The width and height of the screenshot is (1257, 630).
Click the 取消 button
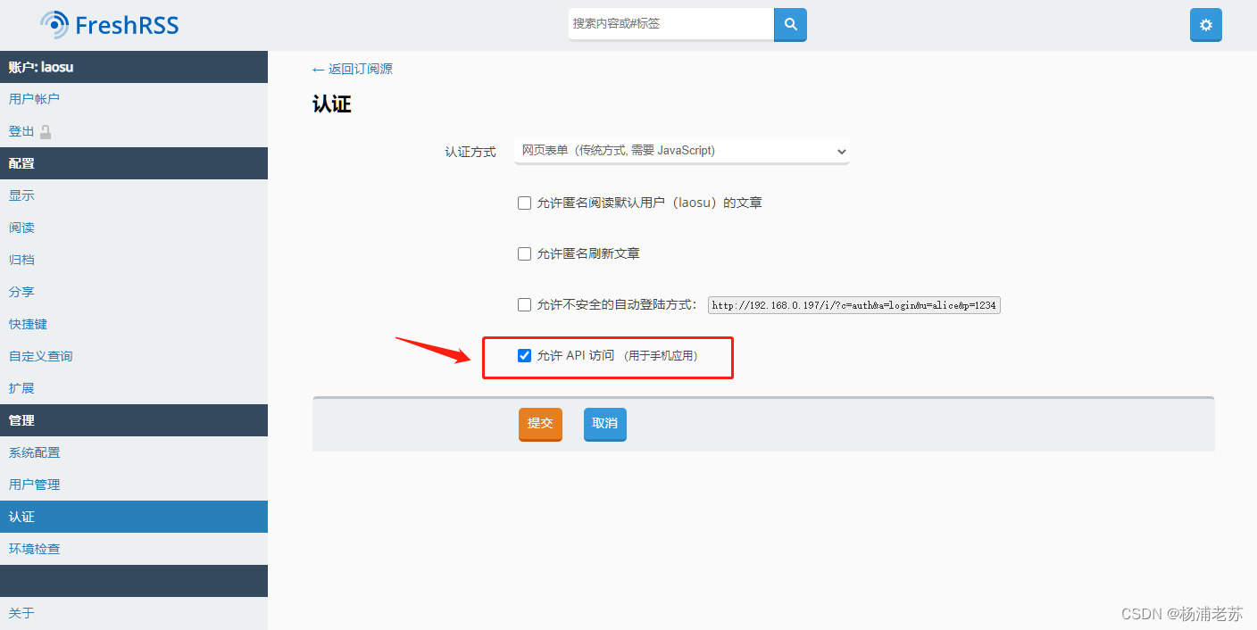click(x=604, y=424)
